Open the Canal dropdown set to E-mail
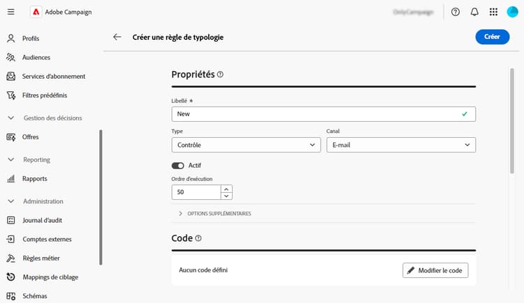 click(401, 145)
